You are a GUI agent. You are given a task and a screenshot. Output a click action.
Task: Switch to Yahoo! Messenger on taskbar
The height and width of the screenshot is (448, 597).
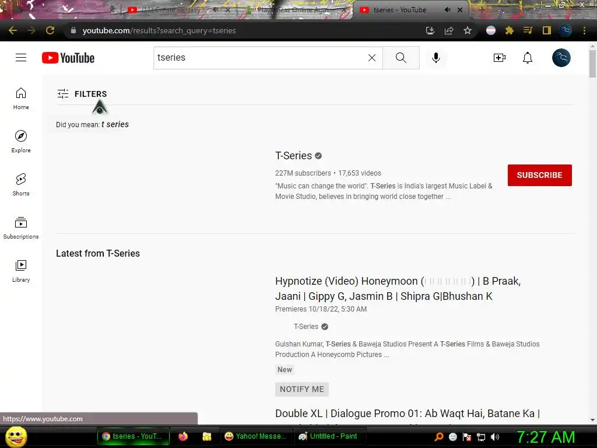pos(255,436)
